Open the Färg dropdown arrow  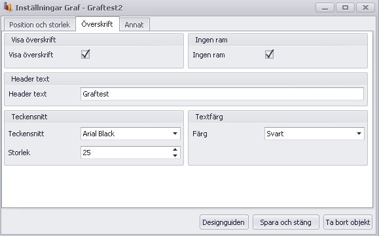(x=359, y=134)
